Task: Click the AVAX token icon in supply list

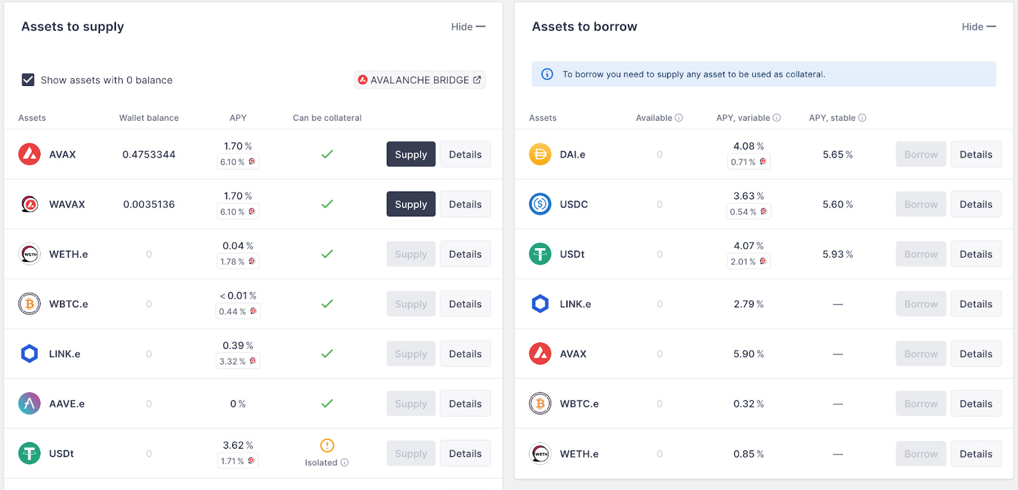Action: tap(29, 155)
